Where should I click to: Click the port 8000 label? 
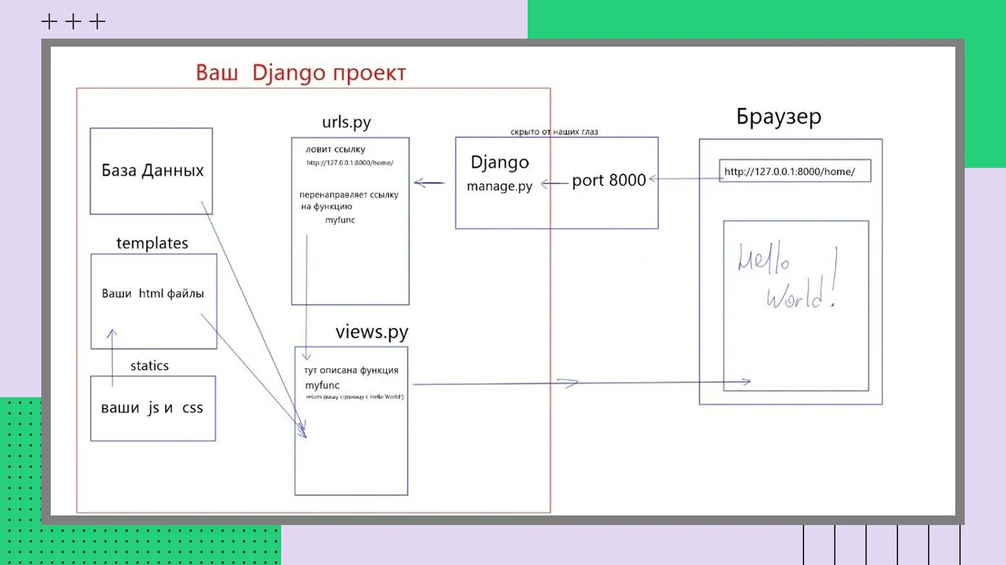[608, 181]
